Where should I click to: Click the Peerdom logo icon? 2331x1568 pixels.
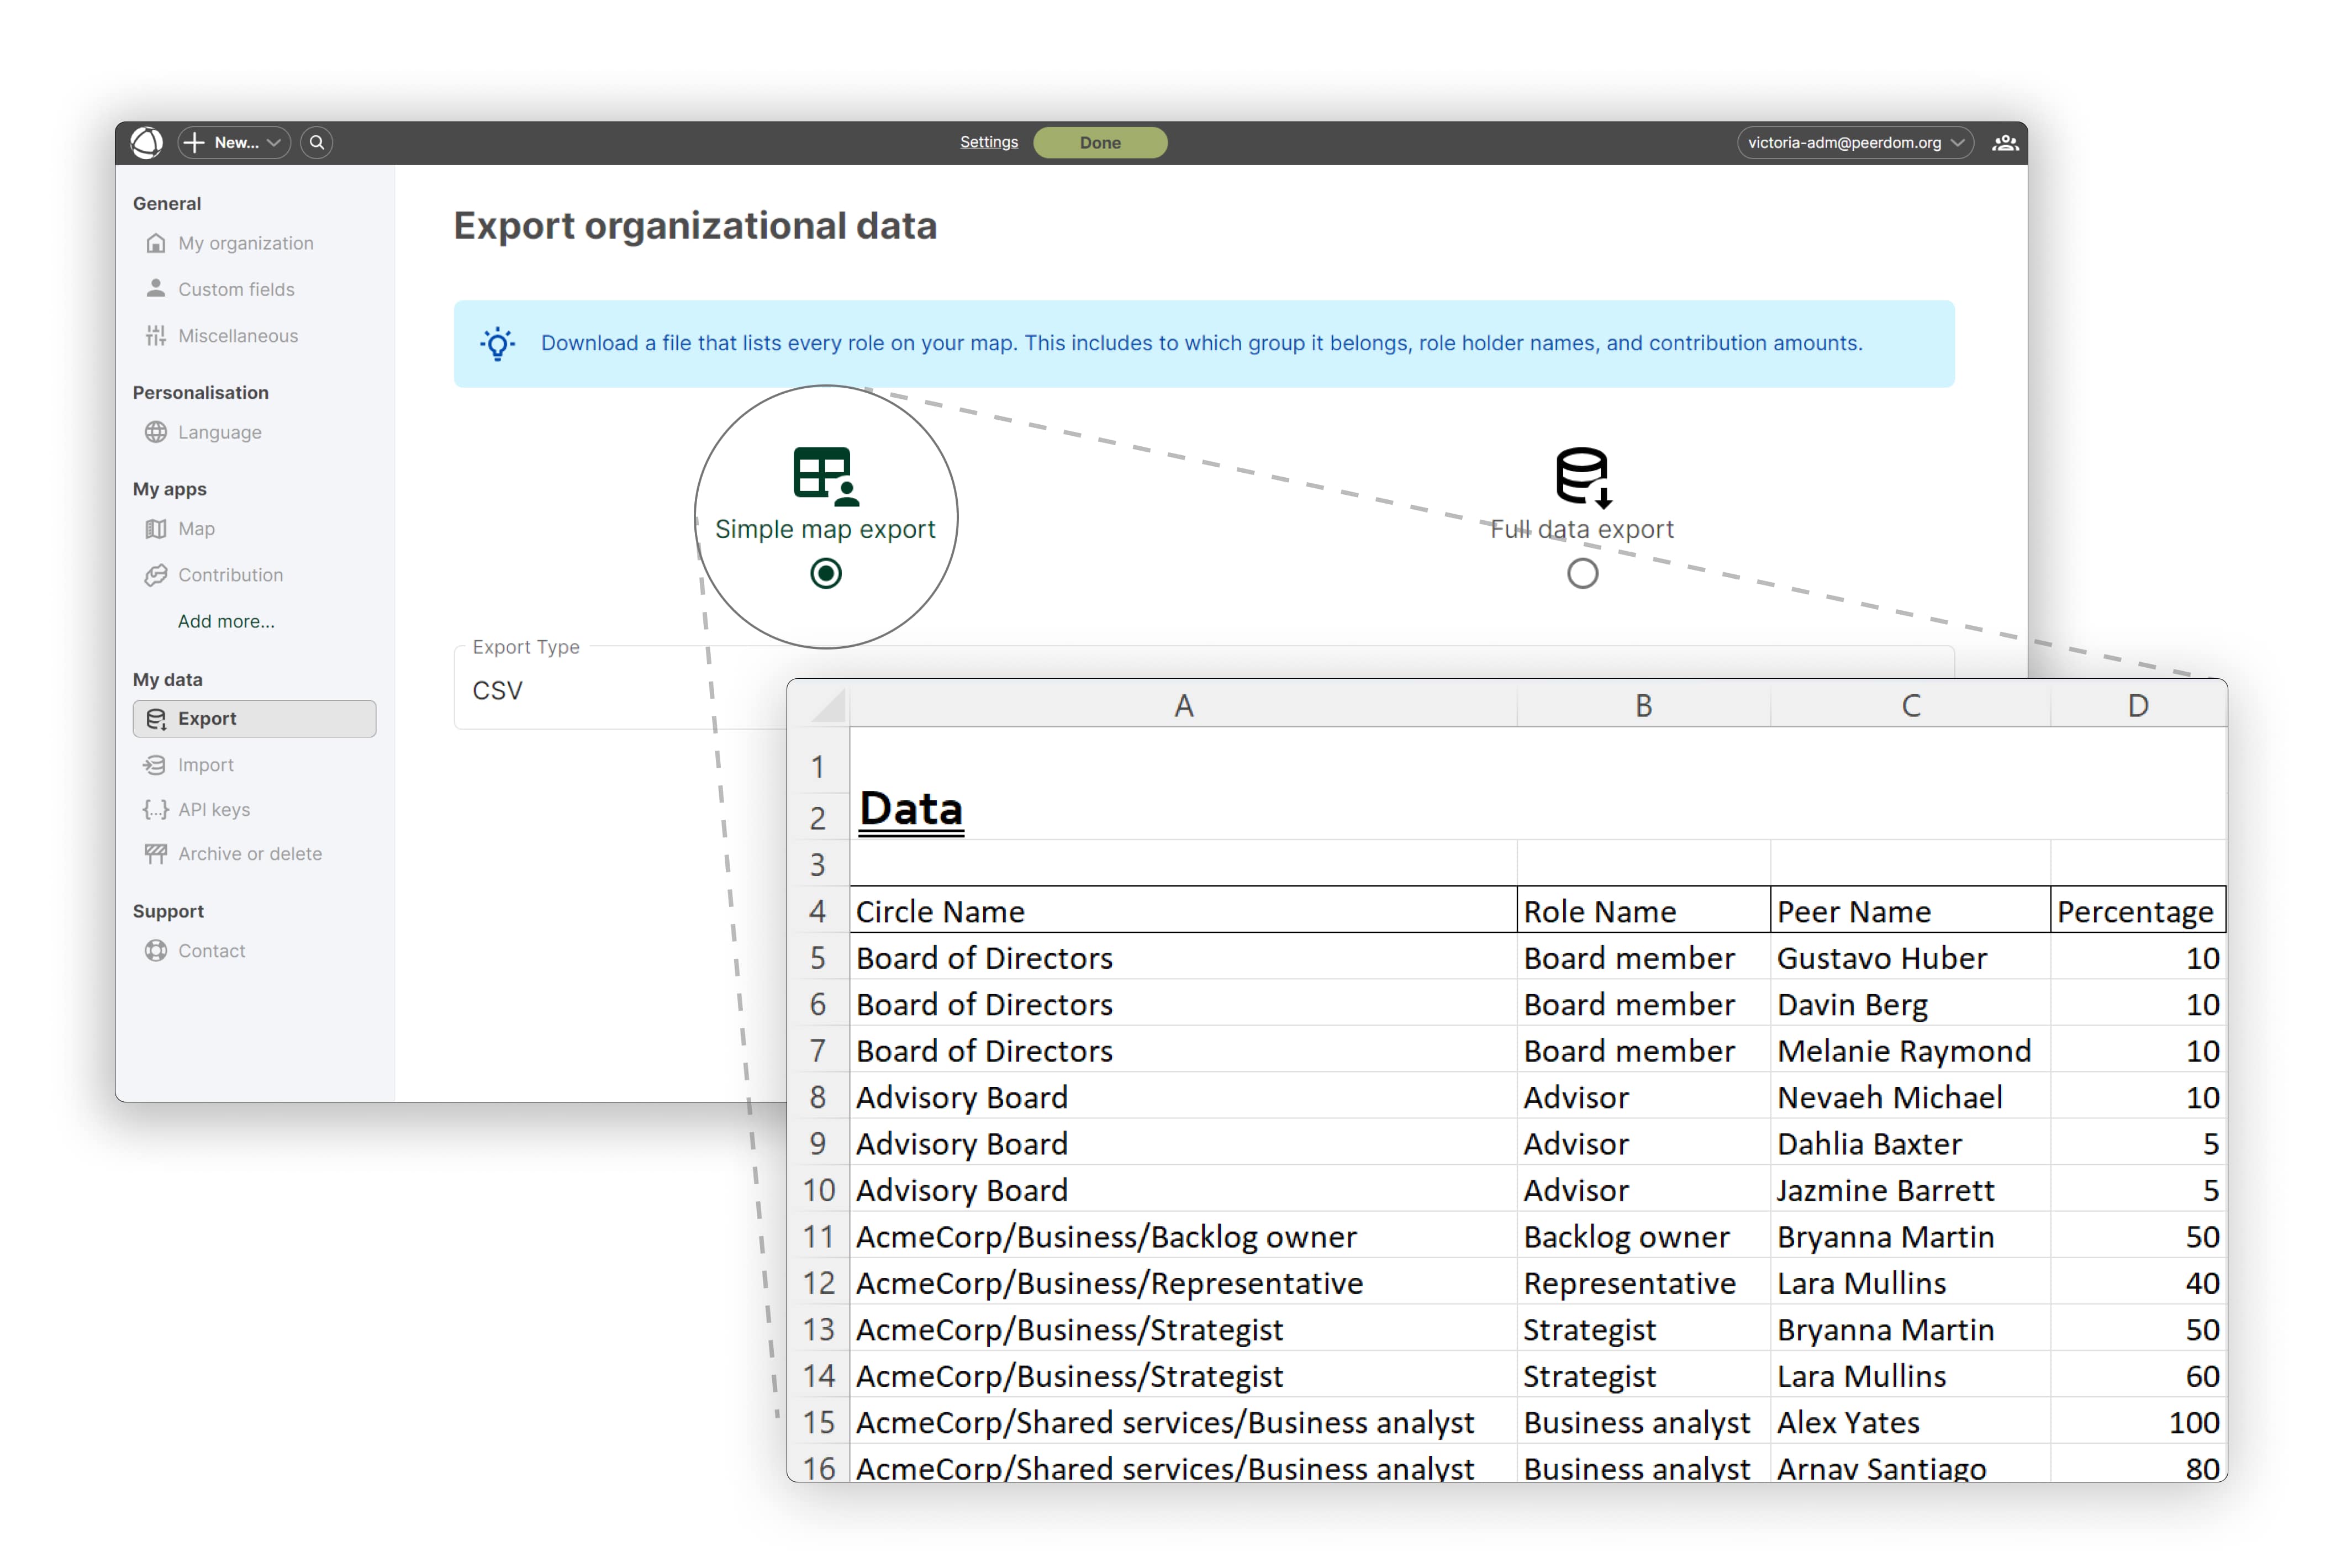point(147,142)
